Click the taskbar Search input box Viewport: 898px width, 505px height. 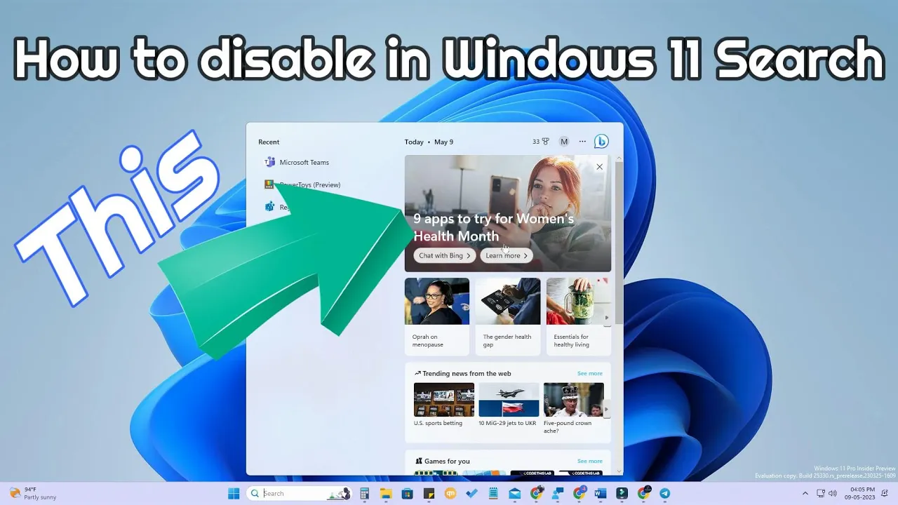[x=298, y=493]
